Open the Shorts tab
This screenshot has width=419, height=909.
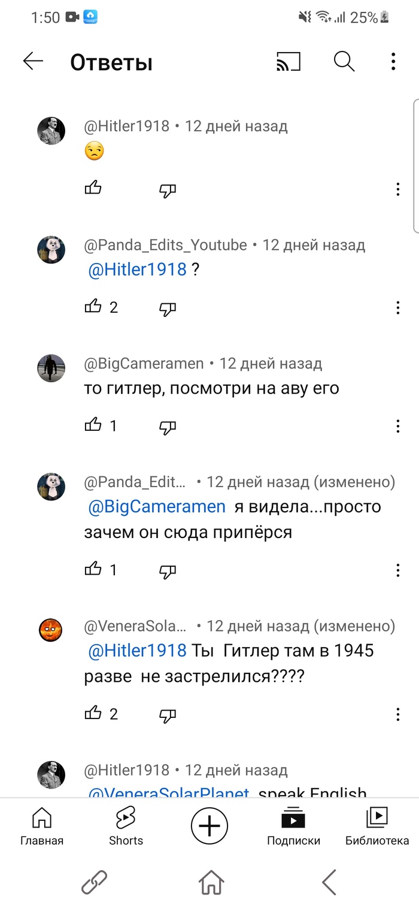(126, 827)
